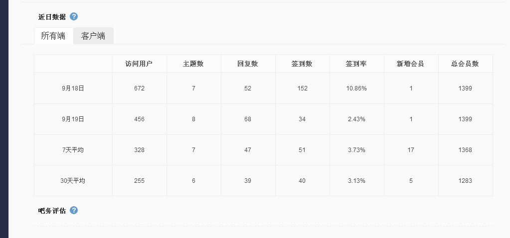The image size is (510, 238).
Task: Click the help icon beside 吧务评估
Action: (x=74, y=210)
